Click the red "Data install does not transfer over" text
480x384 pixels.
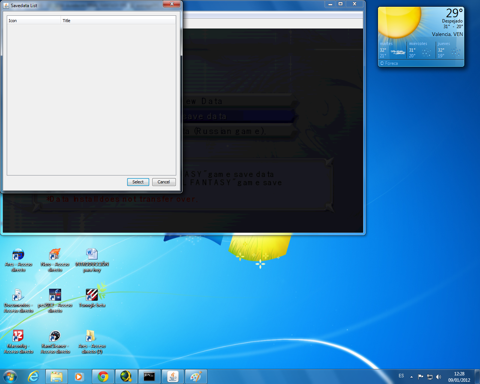[x=121, y=199]
